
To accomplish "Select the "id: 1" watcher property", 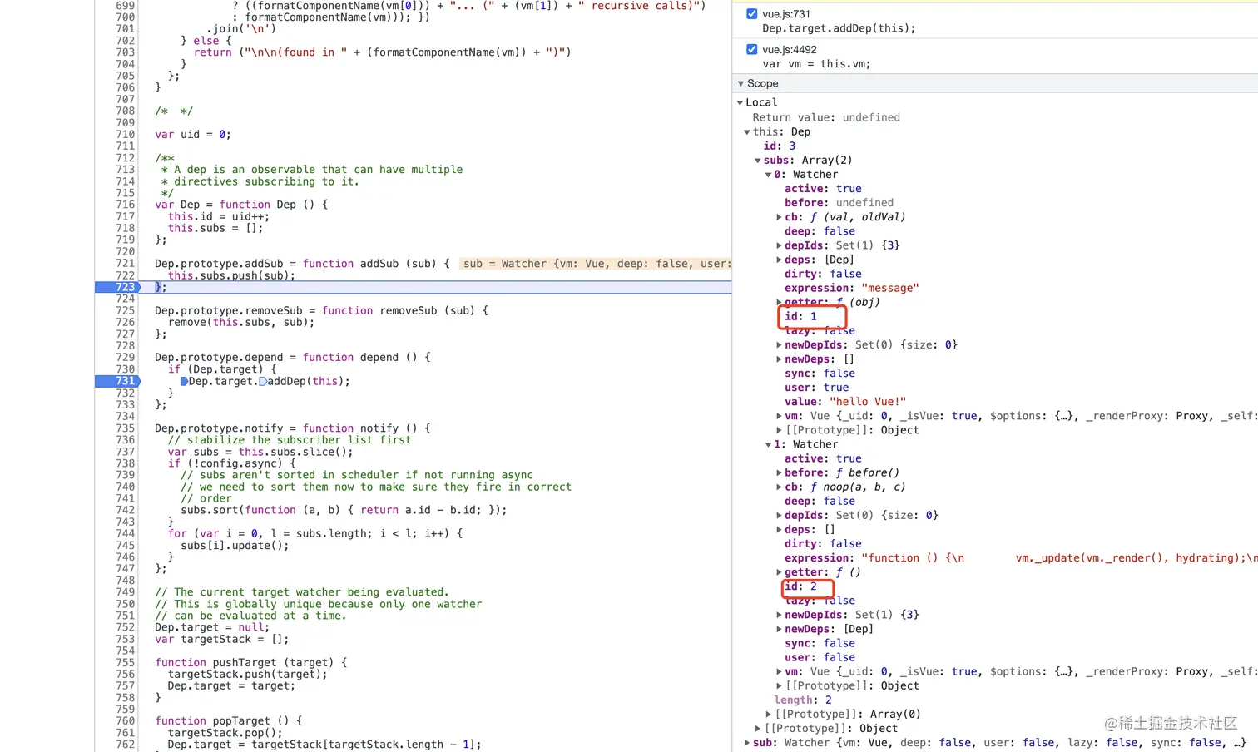I will click(x=800, y=317).
